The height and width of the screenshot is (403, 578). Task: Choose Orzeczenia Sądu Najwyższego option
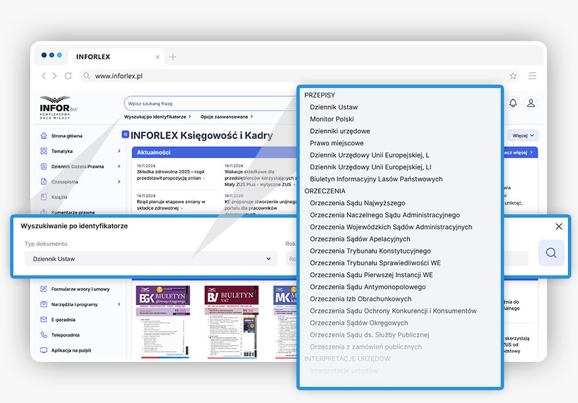click(357, 203)
